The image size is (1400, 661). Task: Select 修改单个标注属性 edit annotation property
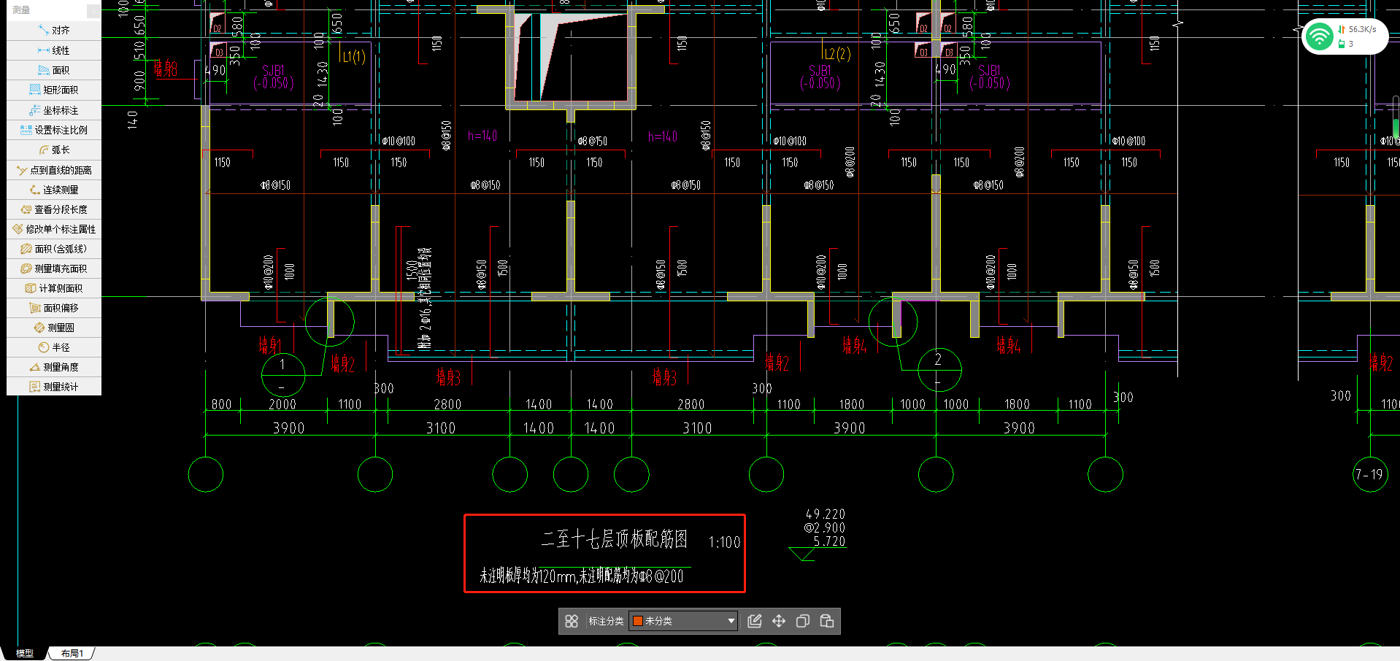pos(54,229)
